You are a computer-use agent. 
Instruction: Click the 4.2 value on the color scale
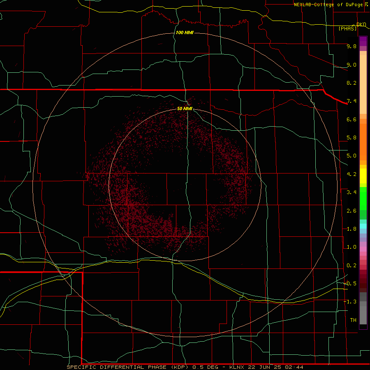(x=351, y=174)
